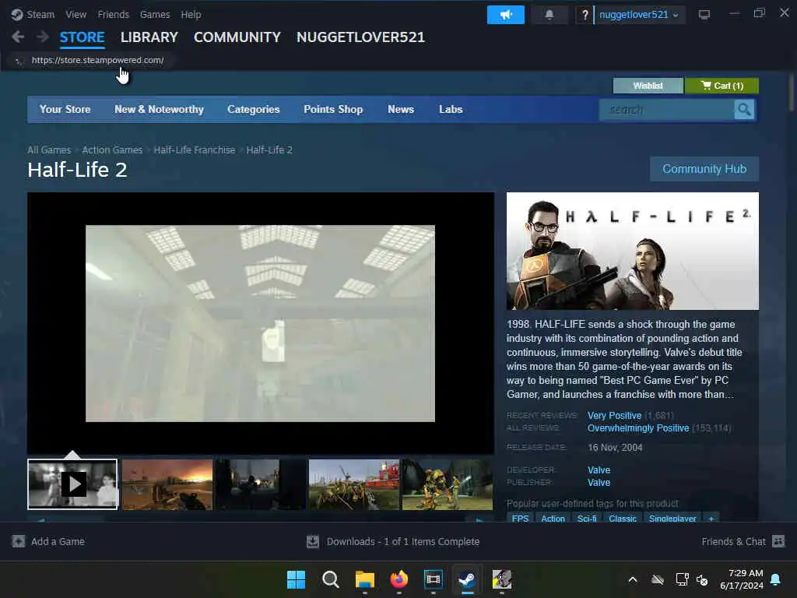
Task: Switch to the COMMUNITY tab
Action: pyautogui.click(x=237, y=37)
